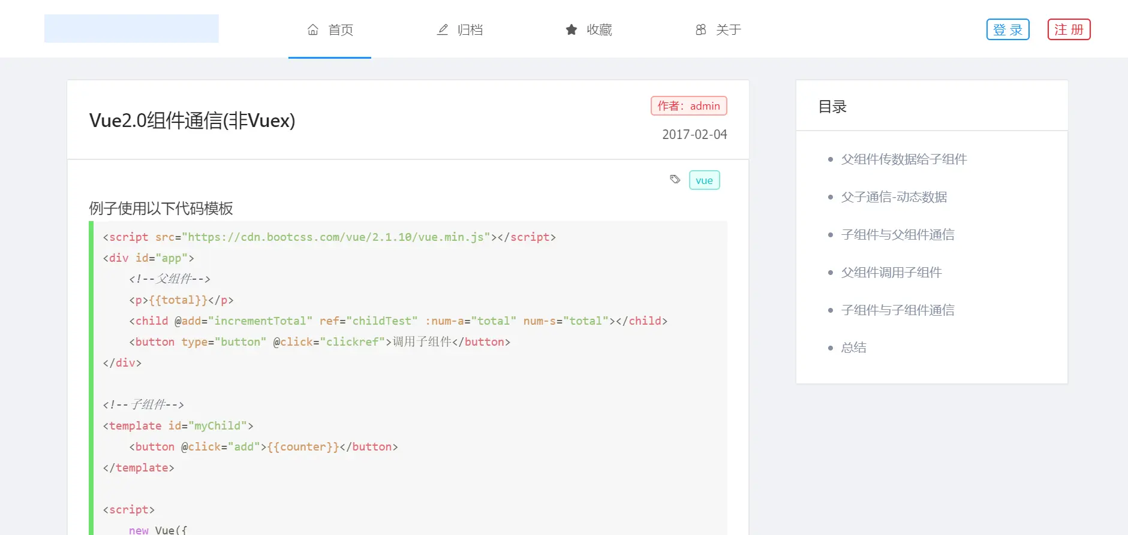Click the new Vue({ code line
Image resolution: width=1128 pixels, height=535 pixels.
click(x=158, y=530)
